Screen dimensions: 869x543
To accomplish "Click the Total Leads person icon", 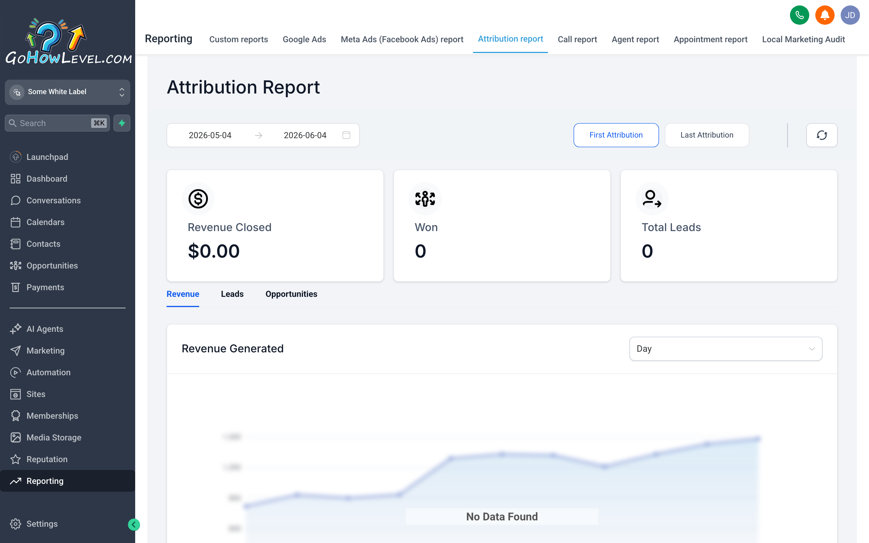I will point(652,199).
